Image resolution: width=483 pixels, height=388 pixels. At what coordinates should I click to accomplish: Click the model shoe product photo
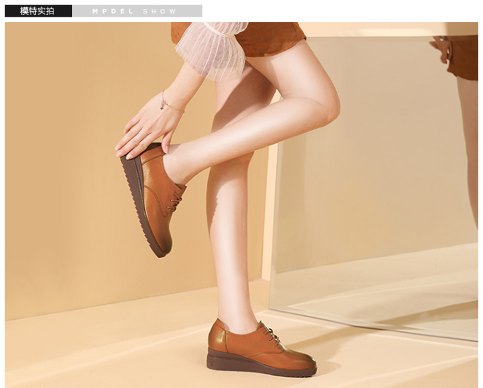coord(241,205)
